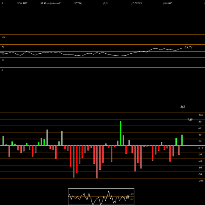Click the '512289' code in the header
The height and width of the screenshot is (205, 205).
pos(137,3)
